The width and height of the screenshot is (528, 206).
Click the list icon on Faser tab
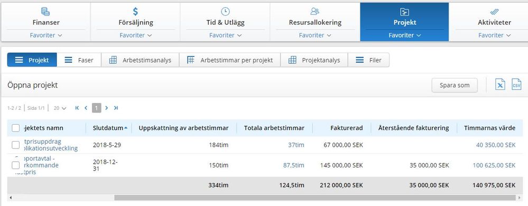pos(68,60)
